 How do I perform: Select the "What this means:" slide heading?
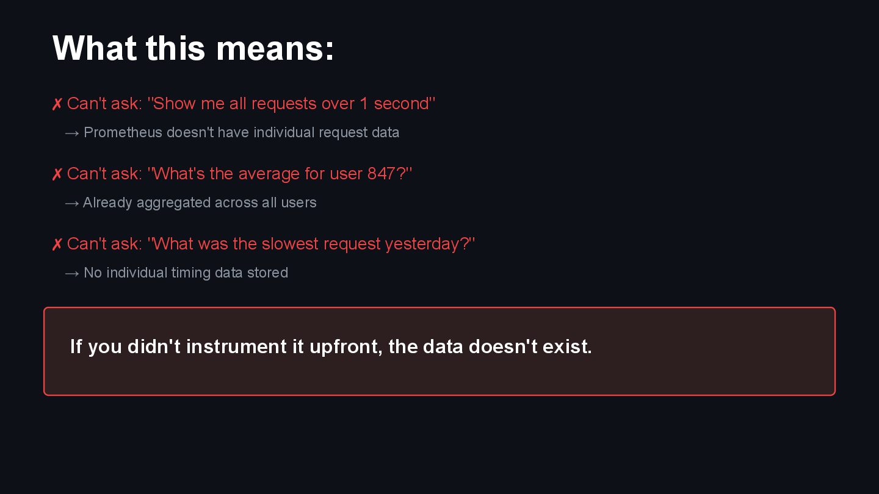[x=194, y=48]
